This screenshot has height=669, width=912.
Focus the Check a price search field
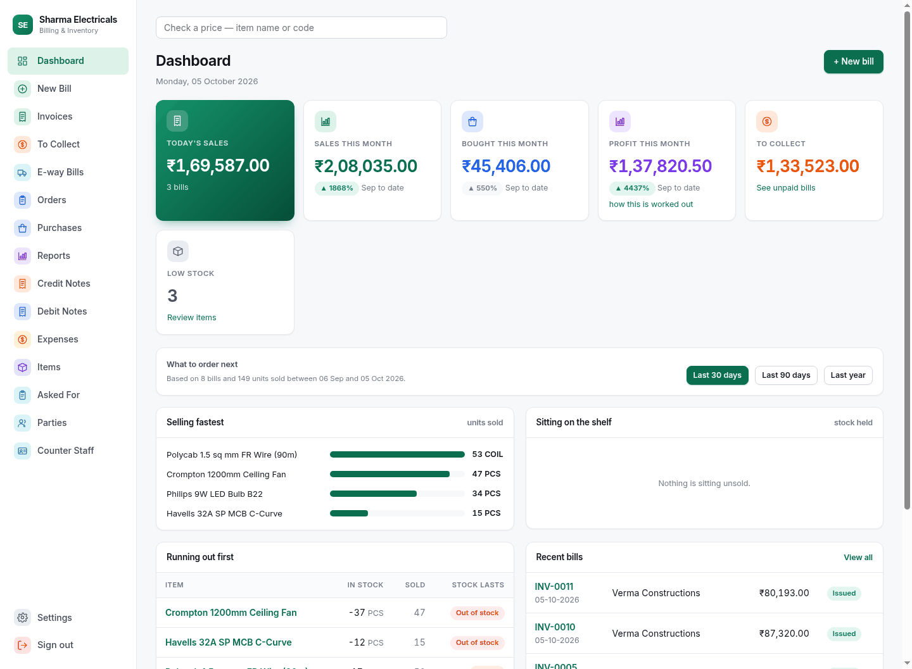(301, 28)
